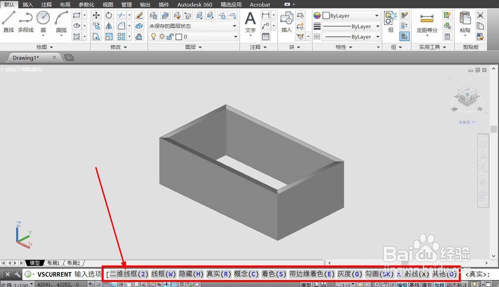Screen dimensions: 499x287
Task: Choose the 着色(S) command option
Action: (273, 274)
